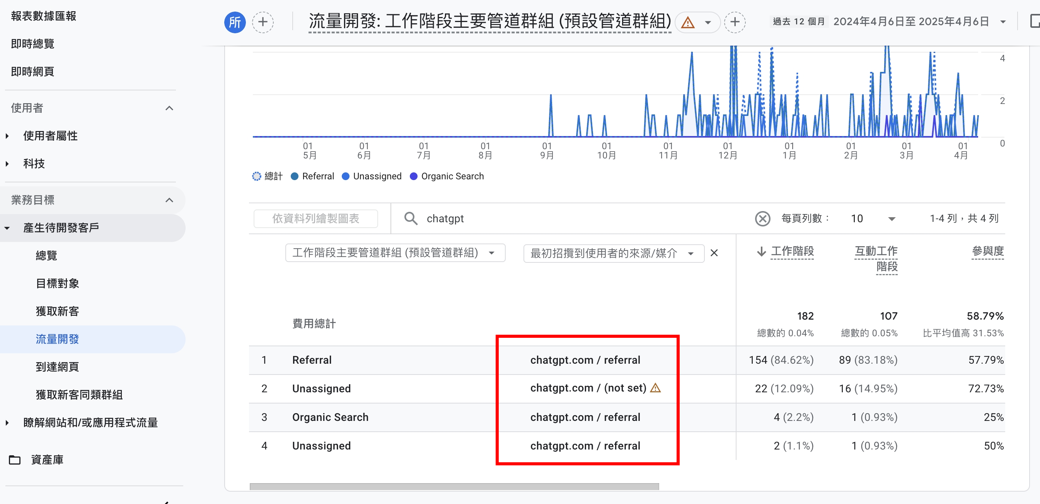Toggle Unassigned legend dot
Screen dimensions: 1040x504
coord(346,176)
